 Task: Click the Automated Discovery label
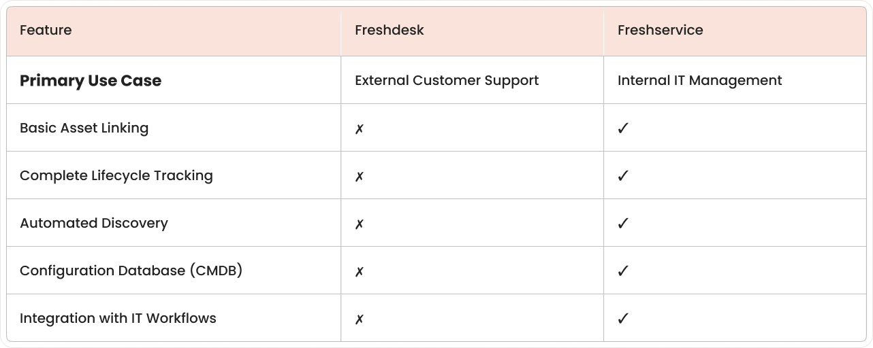point(94,223)
